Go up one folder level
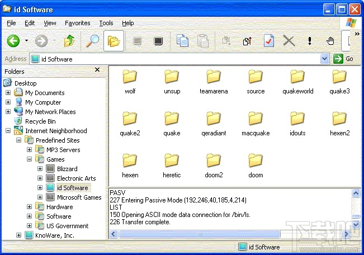 coord(69,41)
